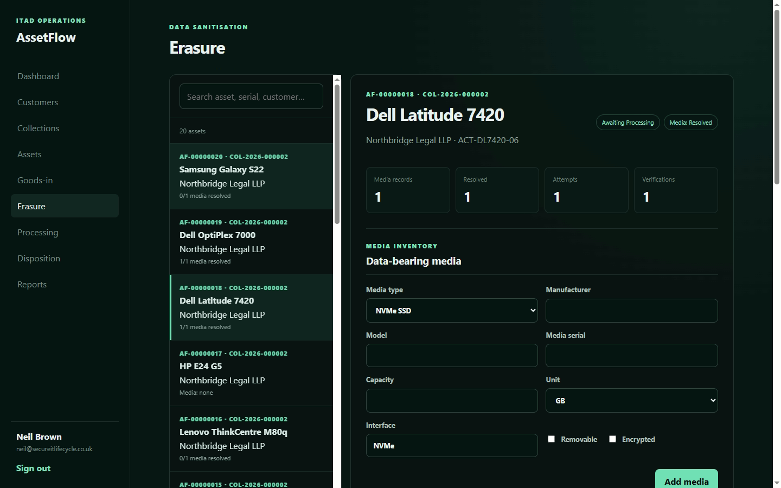Click the neil@secureitlifecycle.co.uk email text
The height and width of the screenshot is (488, 781).
(54, 449)
